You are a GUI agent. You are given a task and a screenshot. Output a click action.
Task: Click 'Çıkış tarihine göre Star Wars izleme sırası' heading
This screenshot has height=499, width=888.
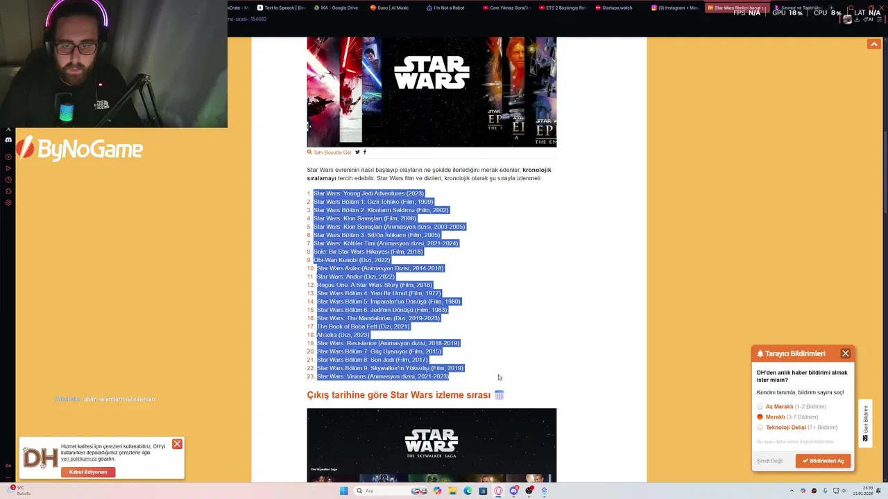399,395
